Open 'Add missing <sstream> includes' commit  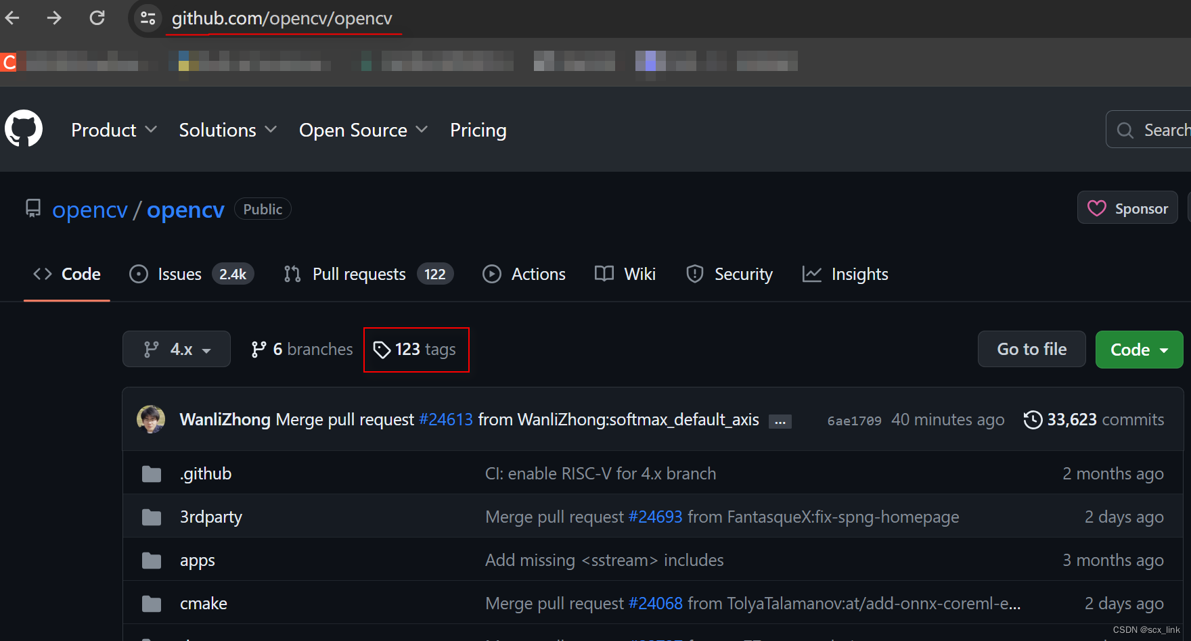(604, 560)
